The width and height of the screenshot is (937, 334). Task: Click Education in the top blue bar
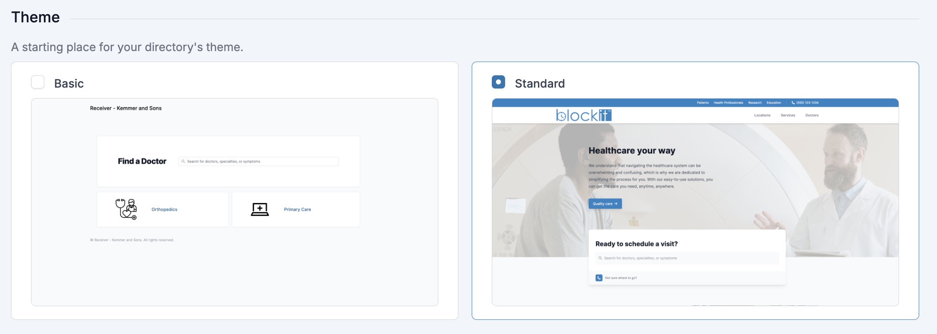[x=774, y=103]
